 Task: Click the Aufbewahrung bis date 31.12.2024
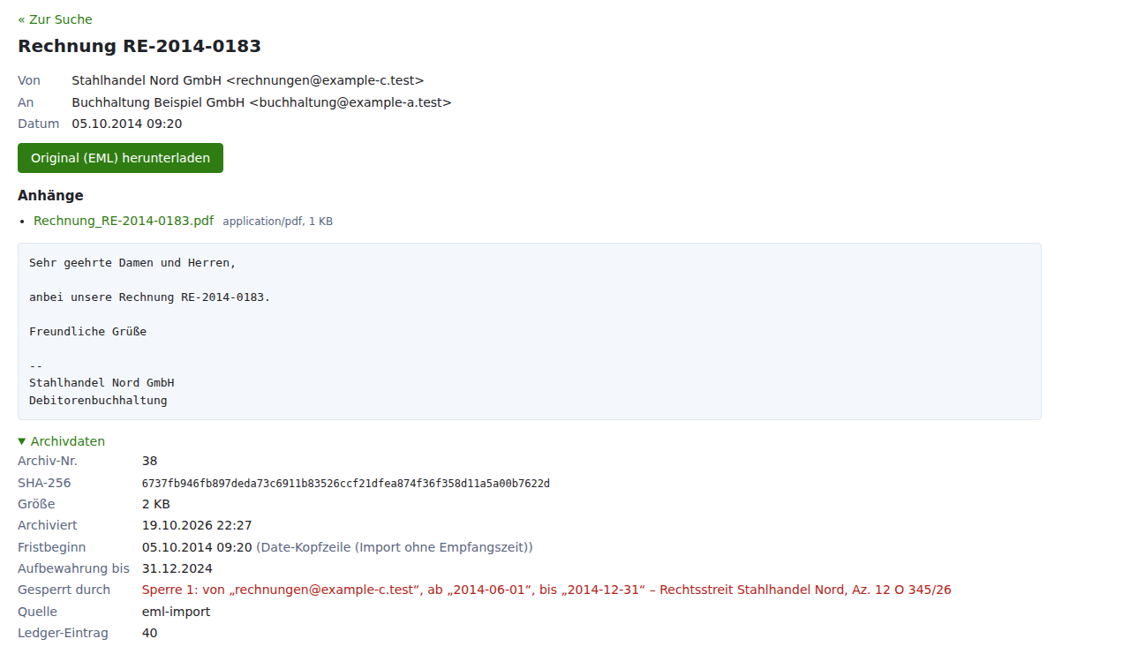click(177, 568)
